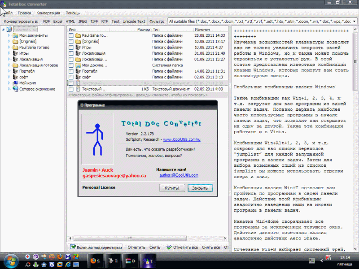The width and height of the screenshot is (359, 269).
Task: Click the orange @ icon in quick launch
Action: (52, 256)
